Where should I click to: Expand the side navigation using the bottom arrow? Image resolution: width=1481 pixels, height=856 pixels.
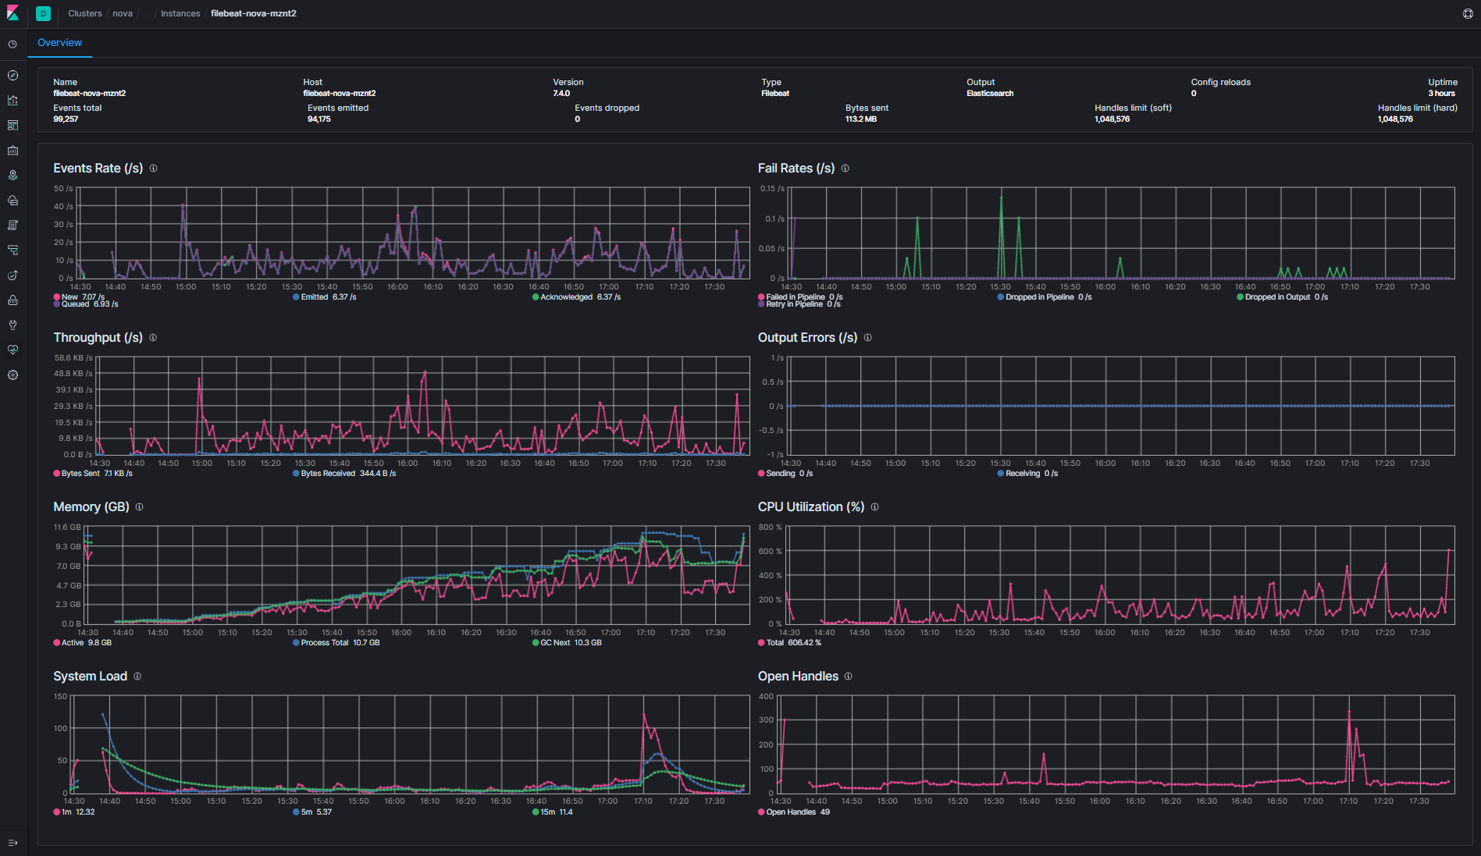coord(12,843)
